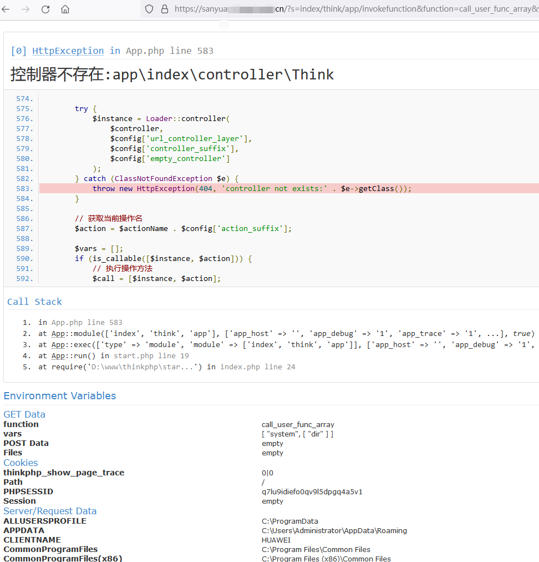
Task: Click the controller_suffix config line
Action: (x=174, y=149)
